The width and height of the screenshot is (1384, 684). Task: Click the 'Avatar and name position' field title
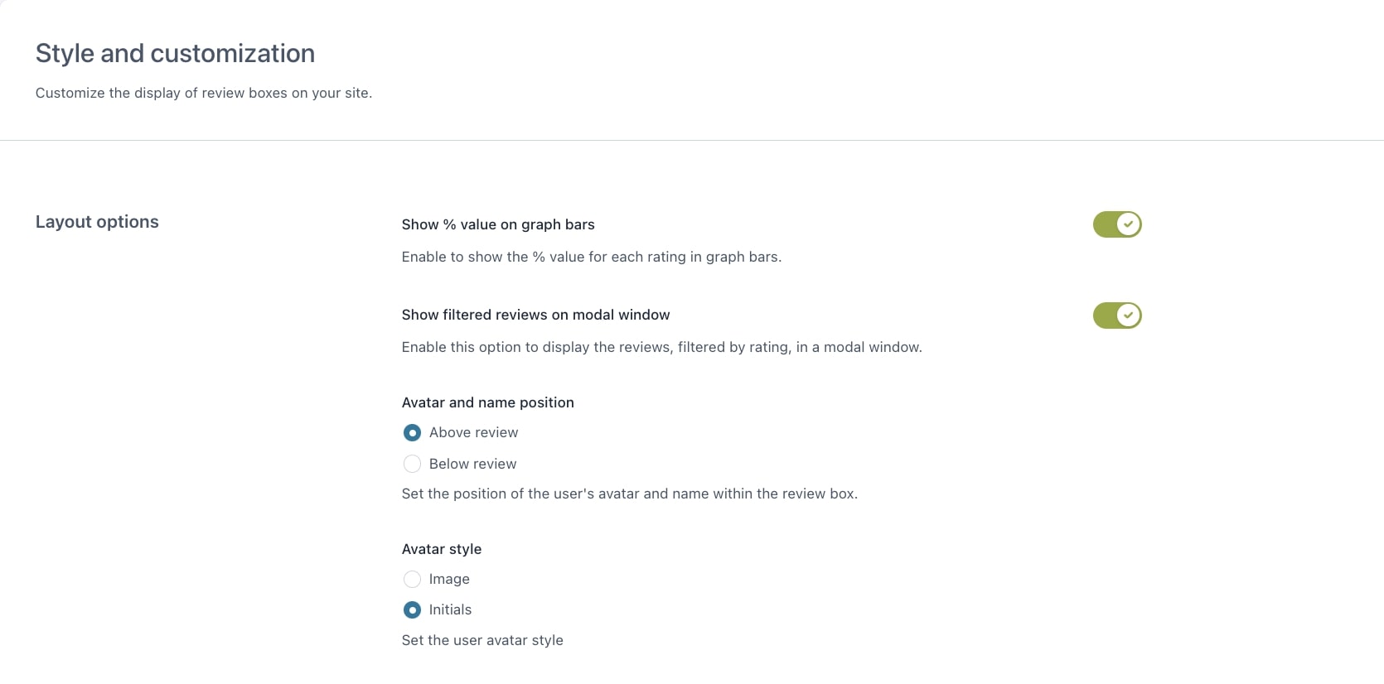click(487, 402)
